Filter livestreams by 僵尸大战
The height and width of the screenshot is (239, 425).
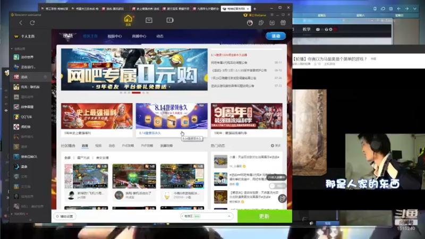[83, 158]
